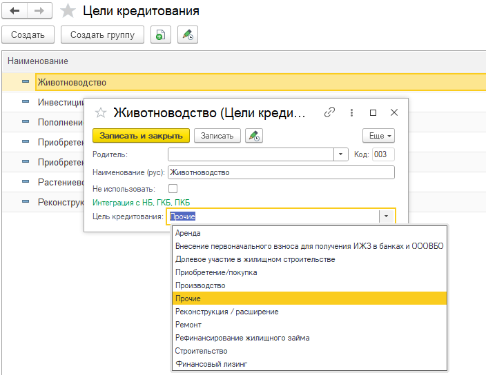Click the Создать группу button
Viewport: 486px width, 375px height.
click(102, 34)
